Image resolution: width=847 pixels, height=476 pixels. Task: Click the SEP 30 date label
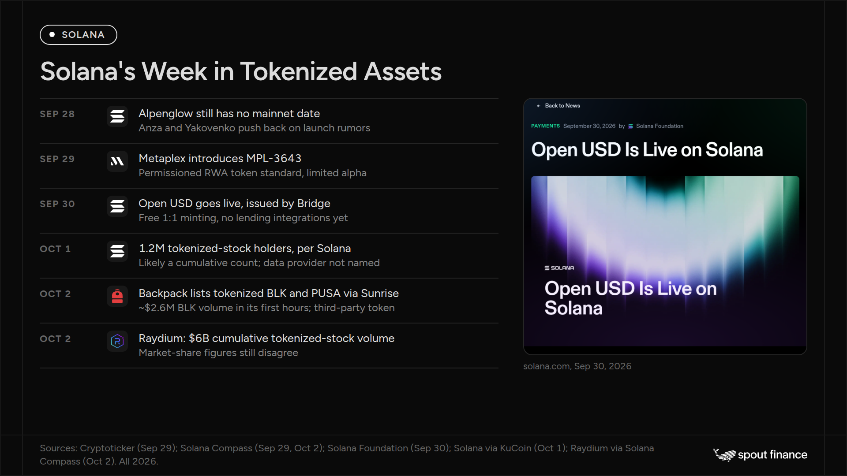pyautogui.click(x=57, y=204)
